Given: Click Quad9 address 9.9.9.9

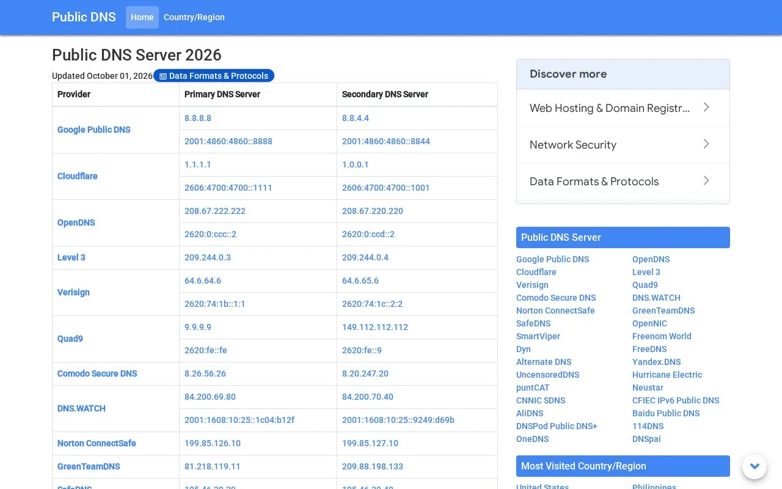Looking at the screenshot, I should (x=198, y=327).
